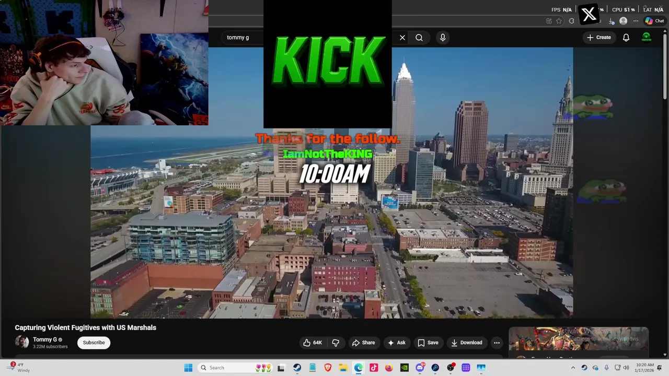Image resolution: width=669 pixels, height=376 pixels.
Task: Click the page vertical scrollbar
Action: (x=665, y=68)
